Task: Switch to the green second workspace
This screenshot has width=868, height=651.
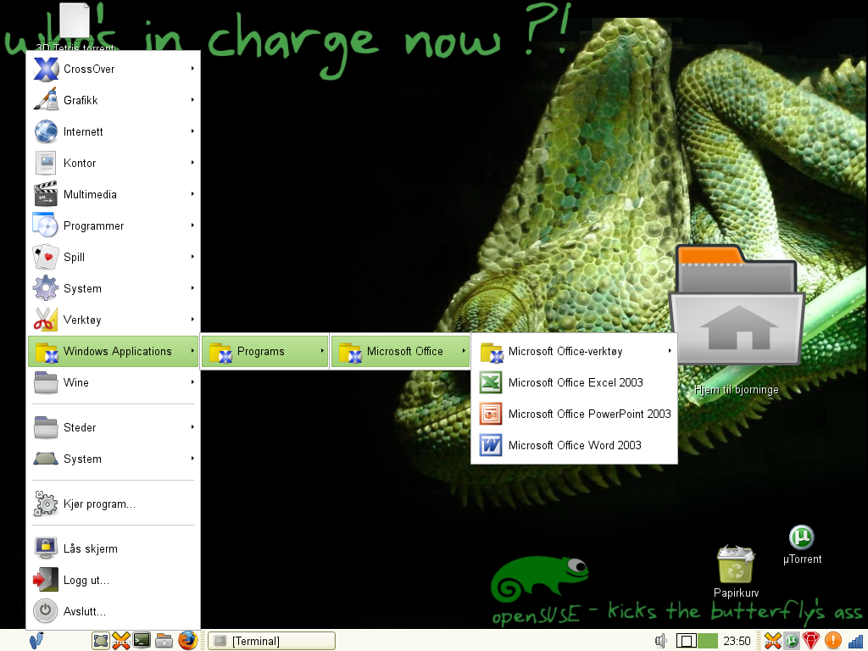Action: pos(708,641)
